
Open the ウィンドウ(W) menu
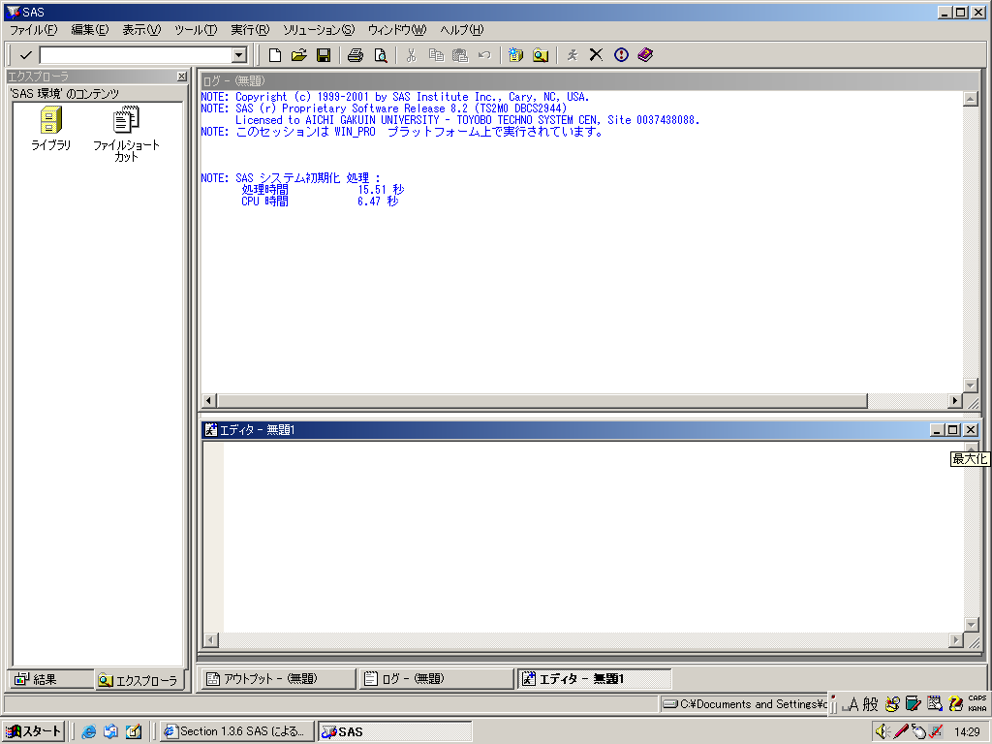(397, 30)
